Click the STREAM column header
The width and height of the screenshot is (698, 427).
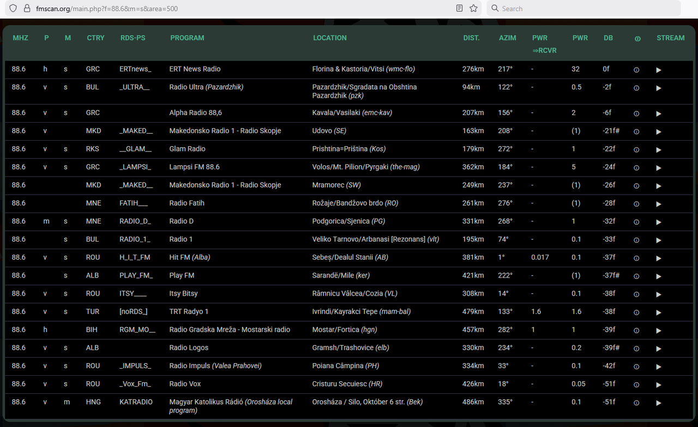click(x=671, y=38)
